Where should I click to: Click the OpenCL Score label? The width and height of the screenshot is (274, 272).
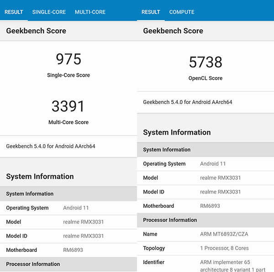(x=205, y=78)
